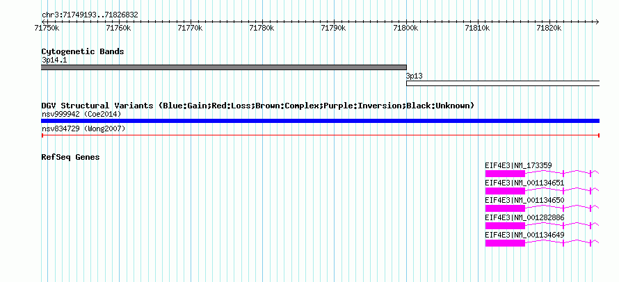Click the 71800k ruler tick label
619x282 pixels.
(x=406, y=28)
